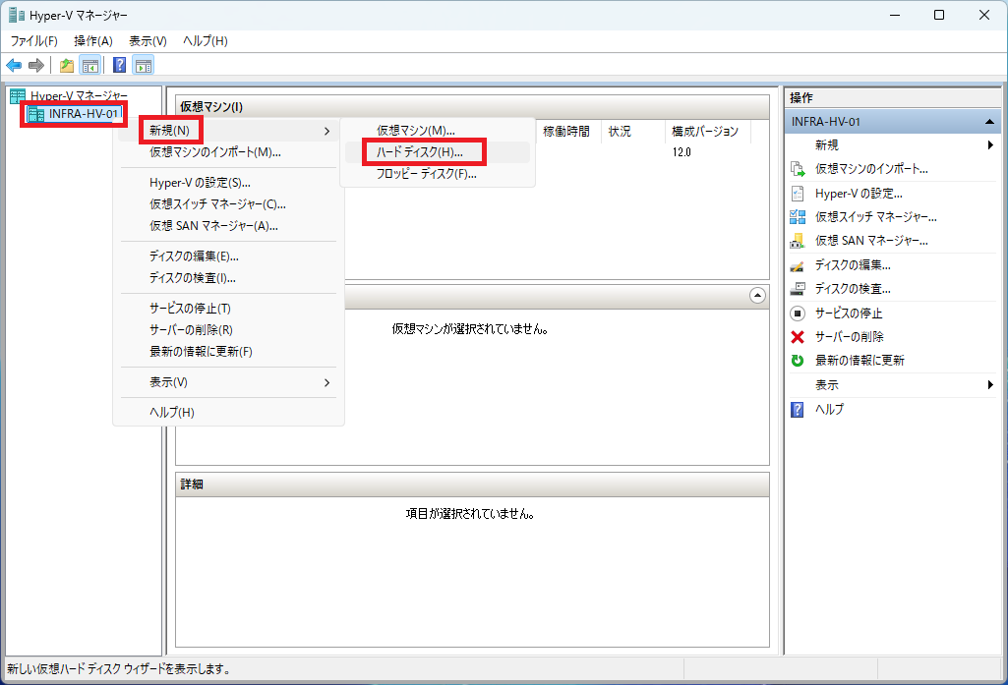
Task: Choose ディスクの編集(E)... in the context menu
Action: click(229, 257)
